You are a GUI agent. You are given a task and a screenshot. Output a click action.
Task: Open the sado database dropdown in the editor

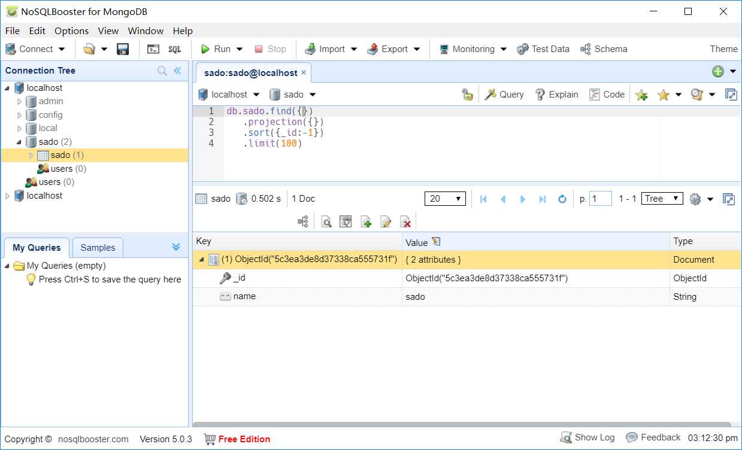pos(292,95)
